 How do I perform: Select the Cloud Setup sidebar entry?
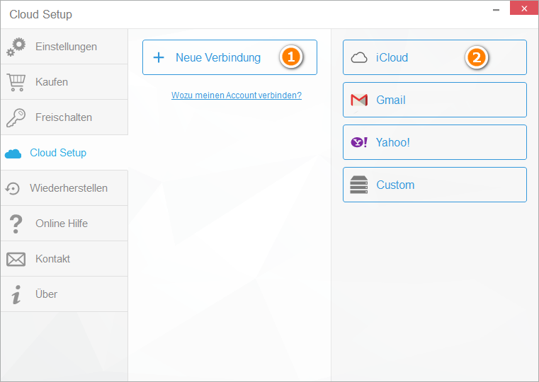[x=64, y=153]
